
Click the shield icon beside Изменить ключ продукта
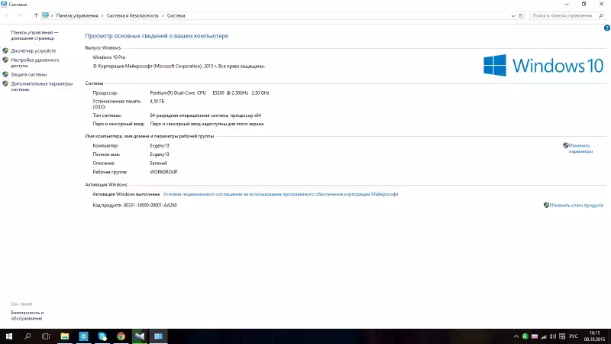point(546,205)
